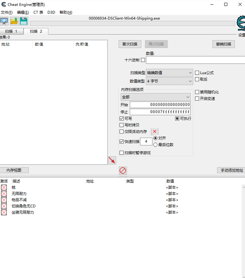Viewport: 245px width, 278px height.
Task: Click the address list scrollbar up arrow
Action: tap(243, 187)
